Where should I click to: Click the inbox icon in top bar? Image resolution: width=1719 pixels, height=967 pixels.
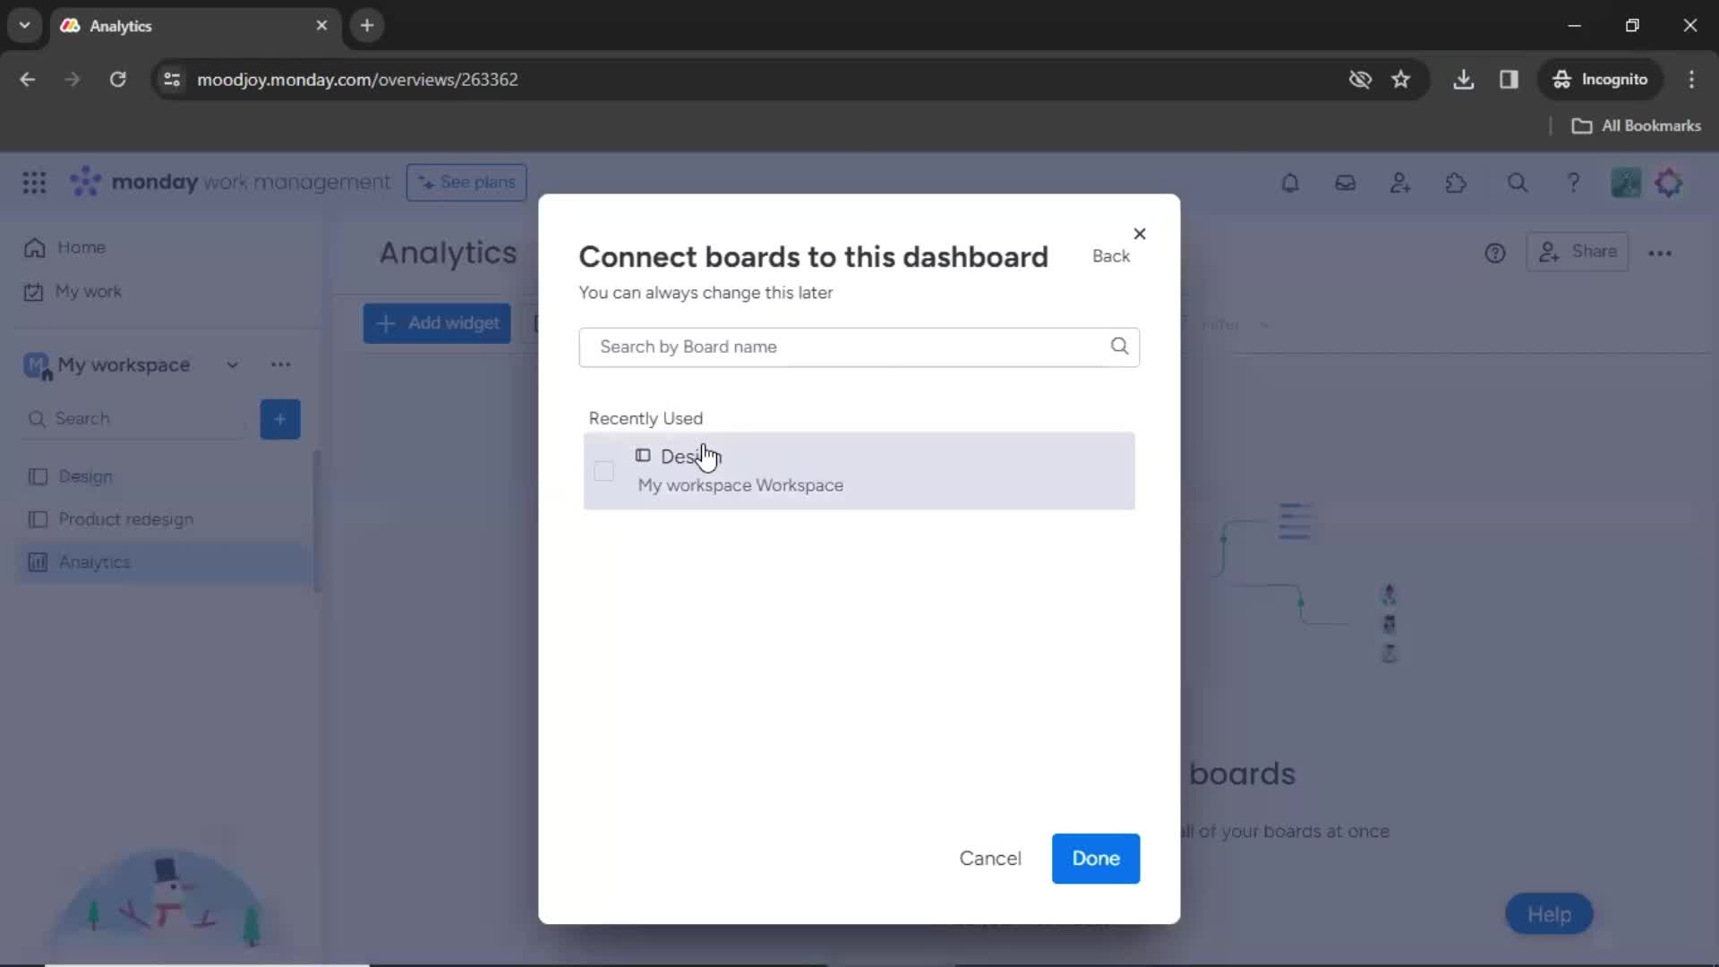pos(1345,183)
